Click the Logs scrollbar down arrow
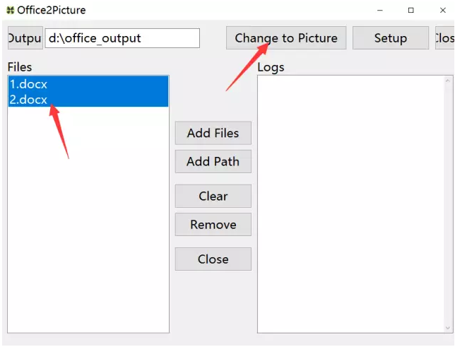This screenshot has width=455, height=347. [448, 328]
